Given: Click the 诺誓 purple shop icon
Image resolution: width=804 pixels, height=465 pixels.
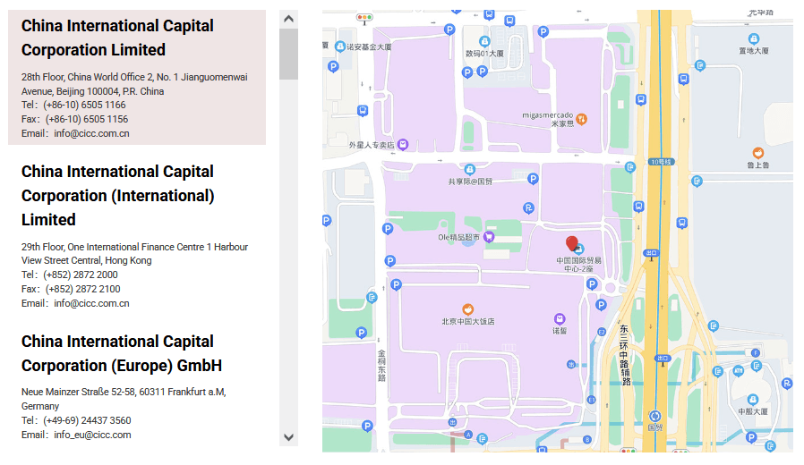Looking at the screenshot, I should pyautogui.click(x=560, y=319).
